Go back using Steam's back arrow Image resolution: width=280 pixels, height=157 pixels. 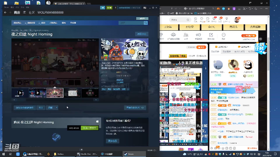(5, 13)
